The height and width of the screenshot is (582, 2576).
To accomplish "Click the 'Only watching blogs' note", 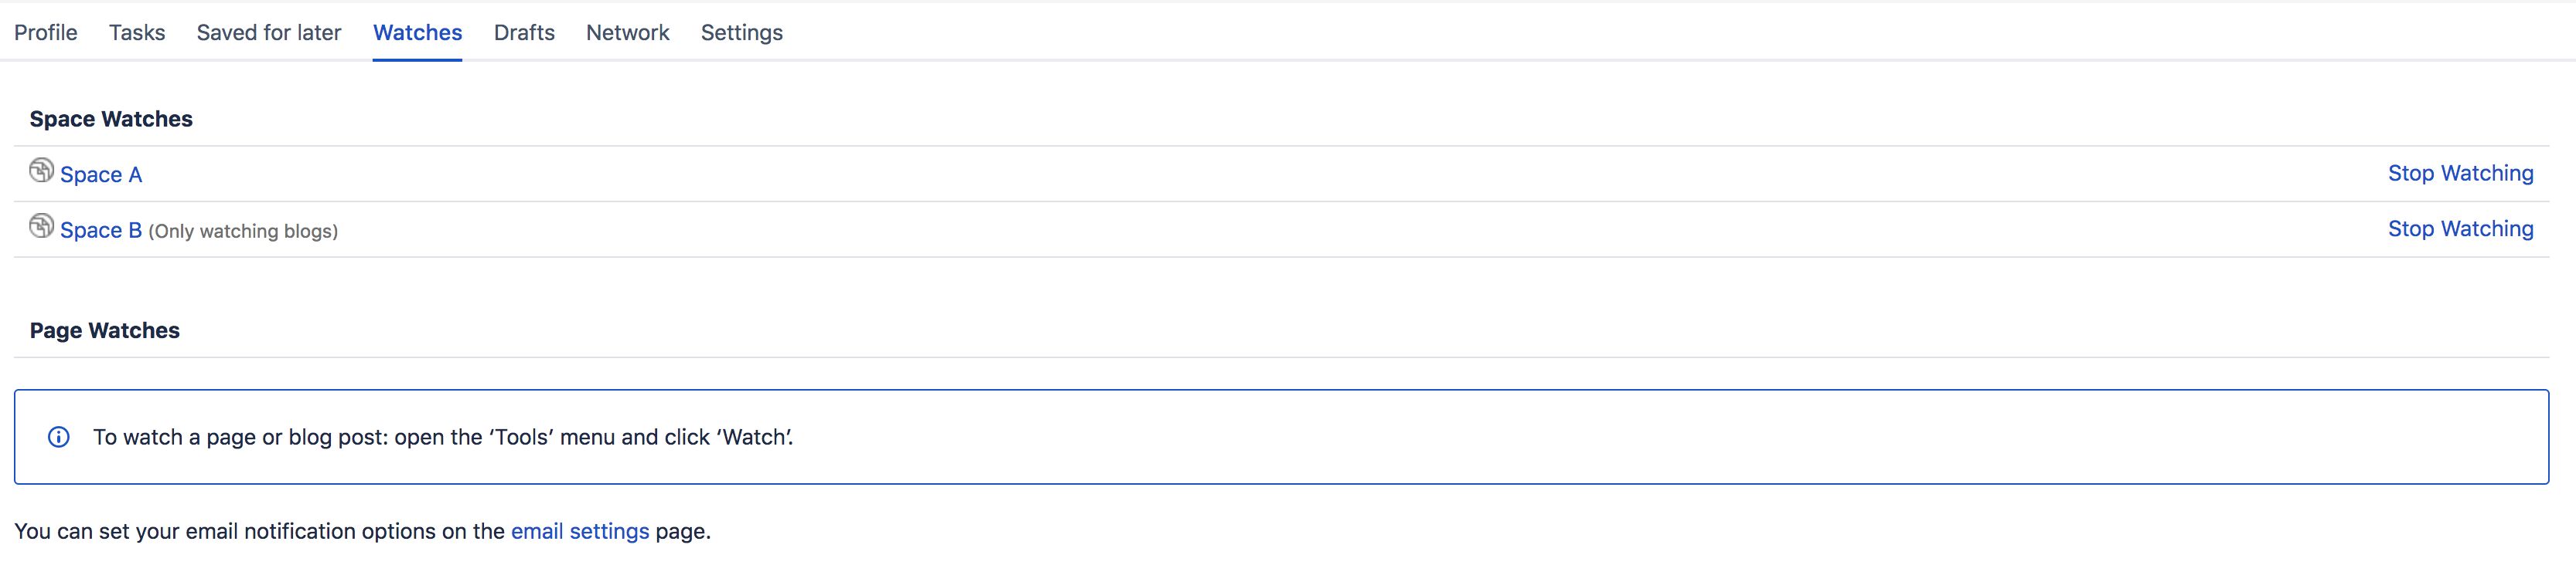I will point(243,232).
